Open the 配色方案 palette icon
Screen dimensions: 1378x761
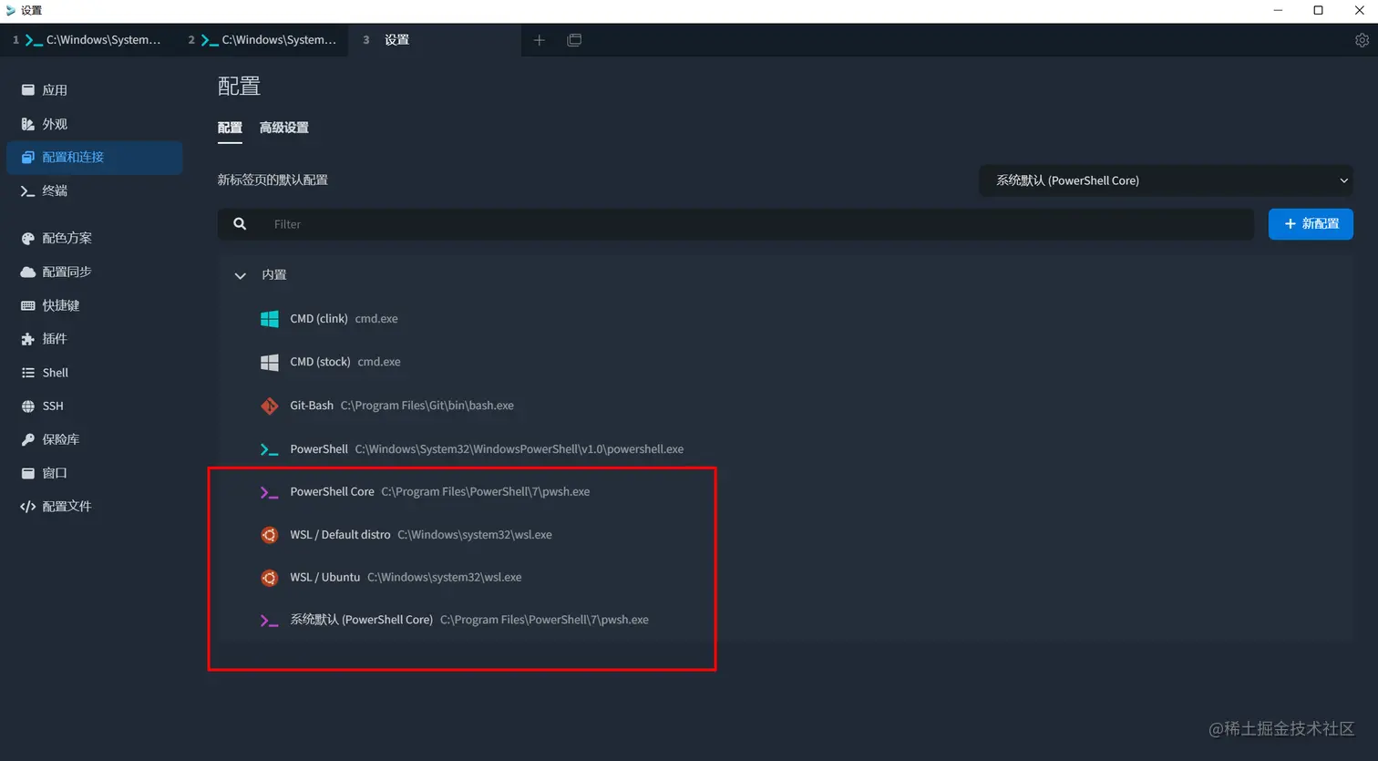(x=28, y=239)
